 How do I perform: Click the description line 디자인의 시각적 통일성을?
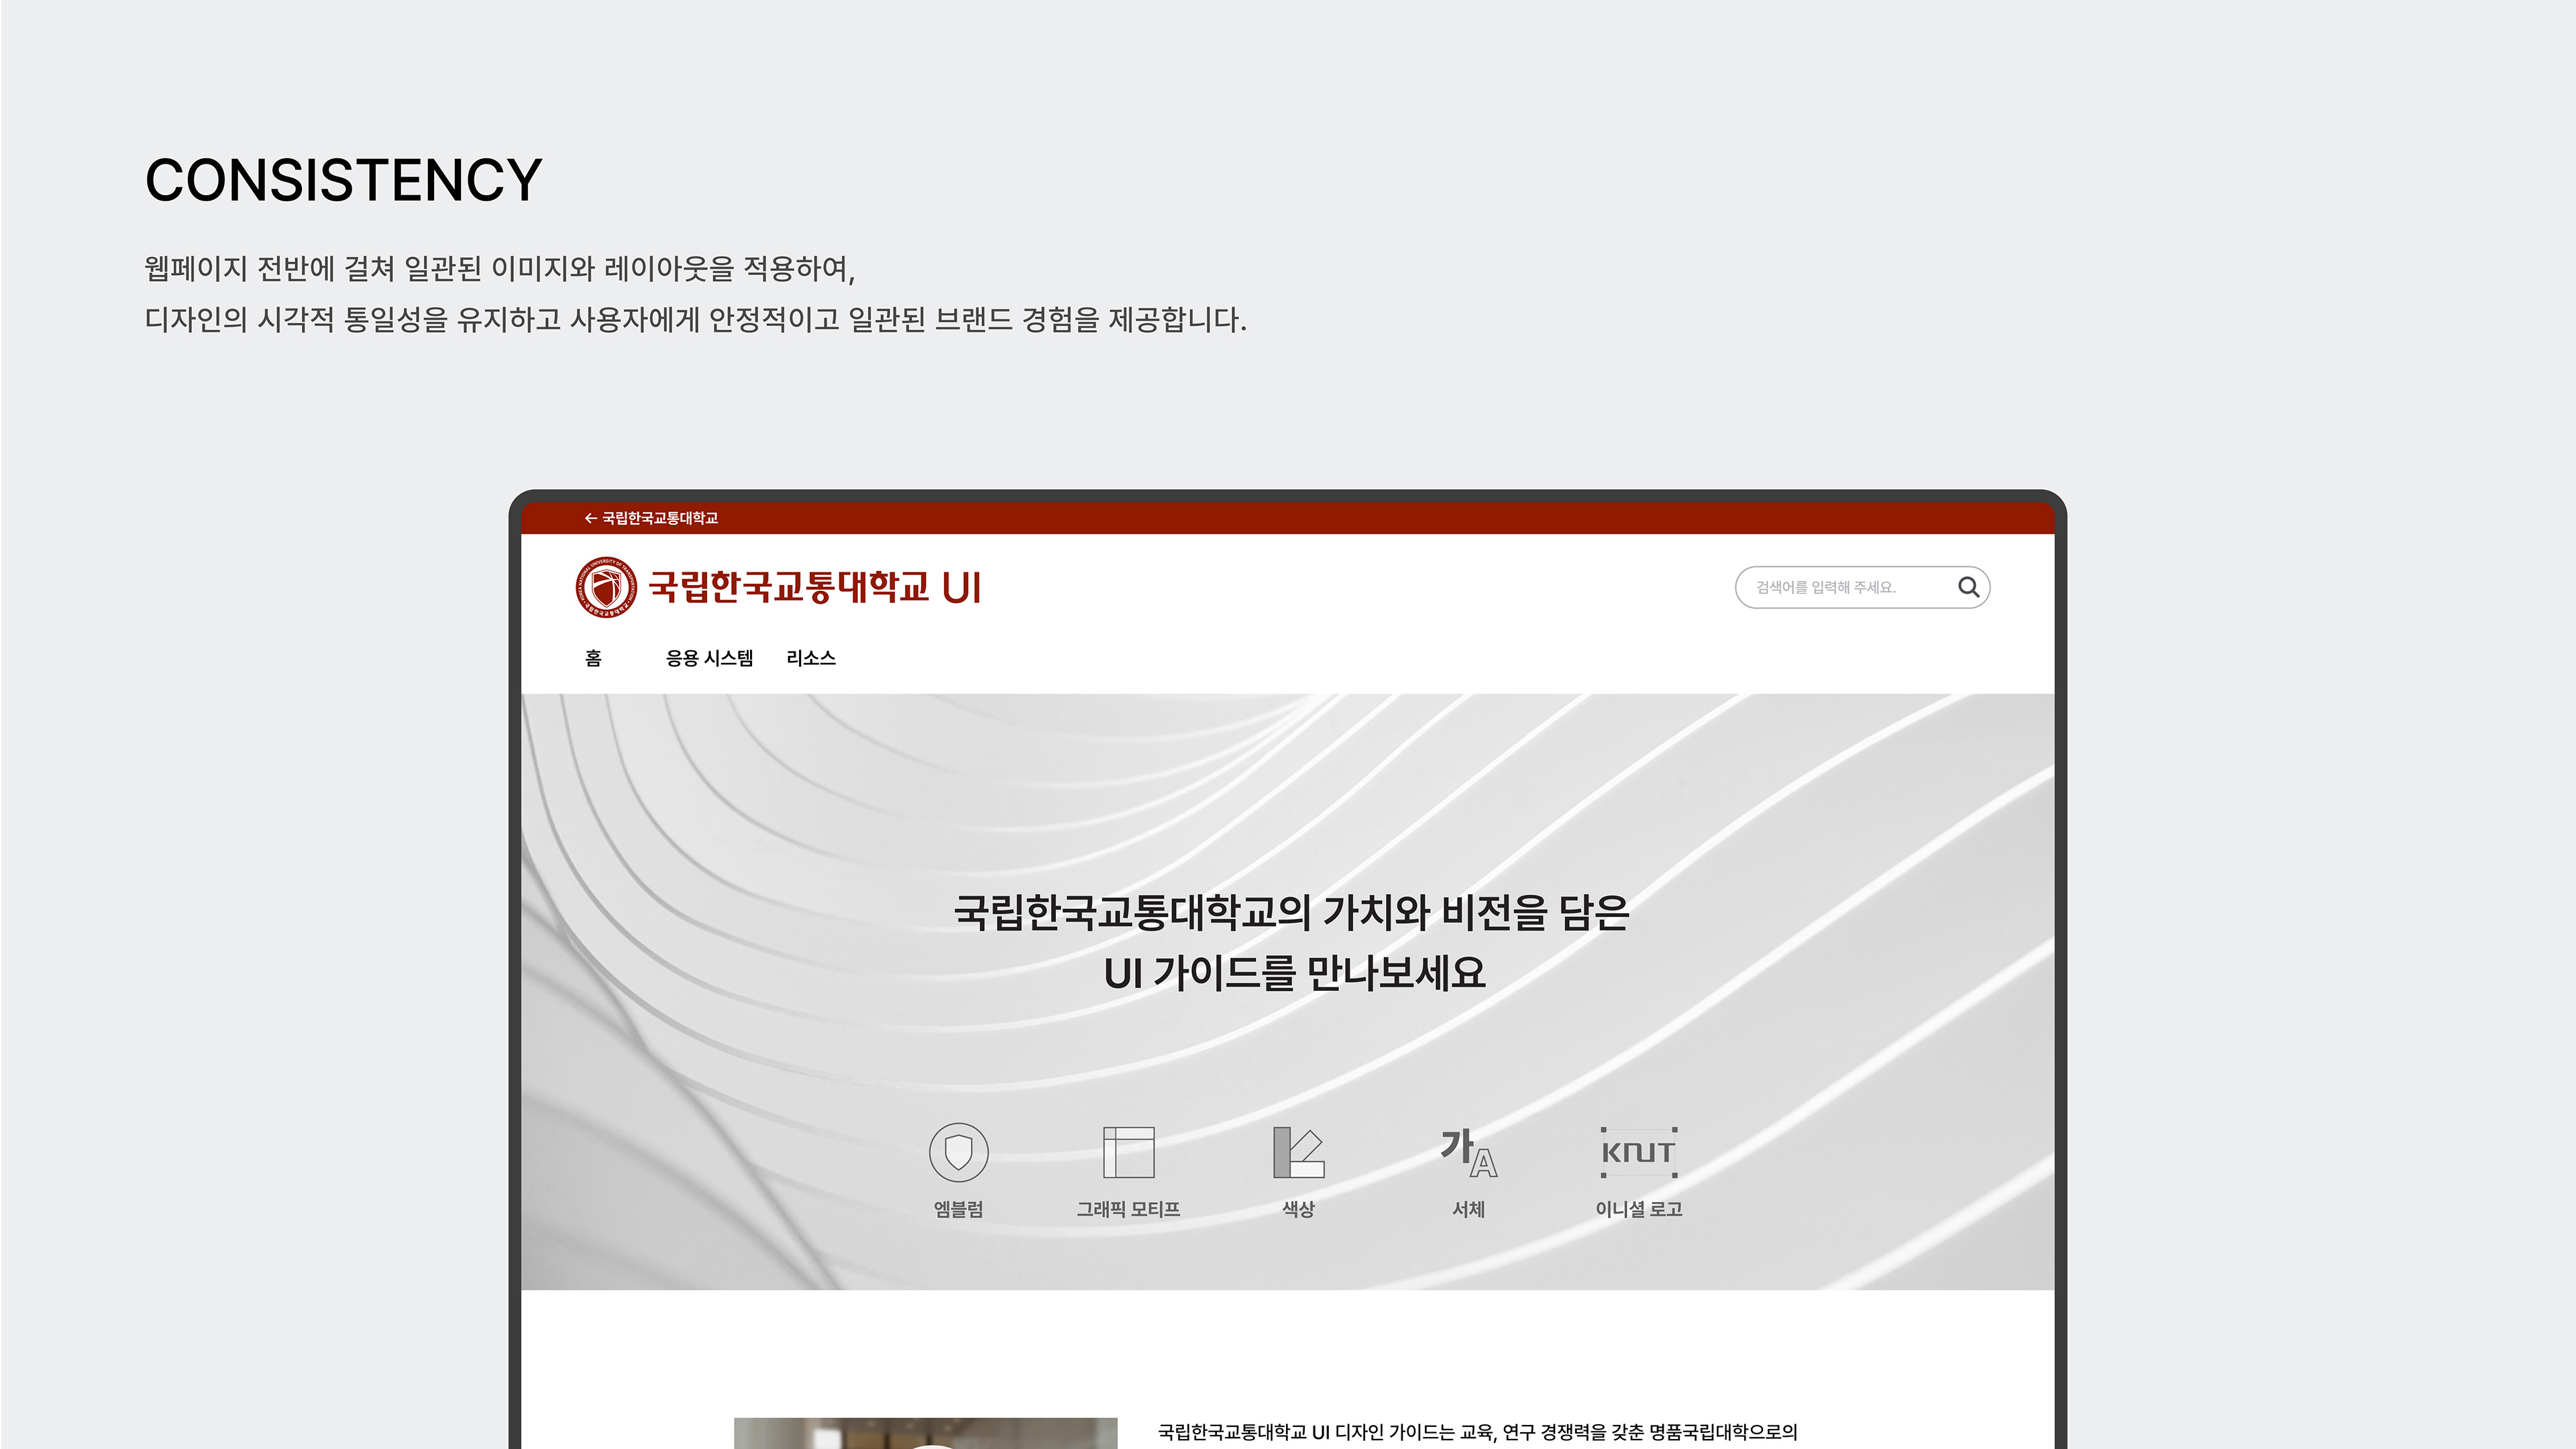(696, 320)
